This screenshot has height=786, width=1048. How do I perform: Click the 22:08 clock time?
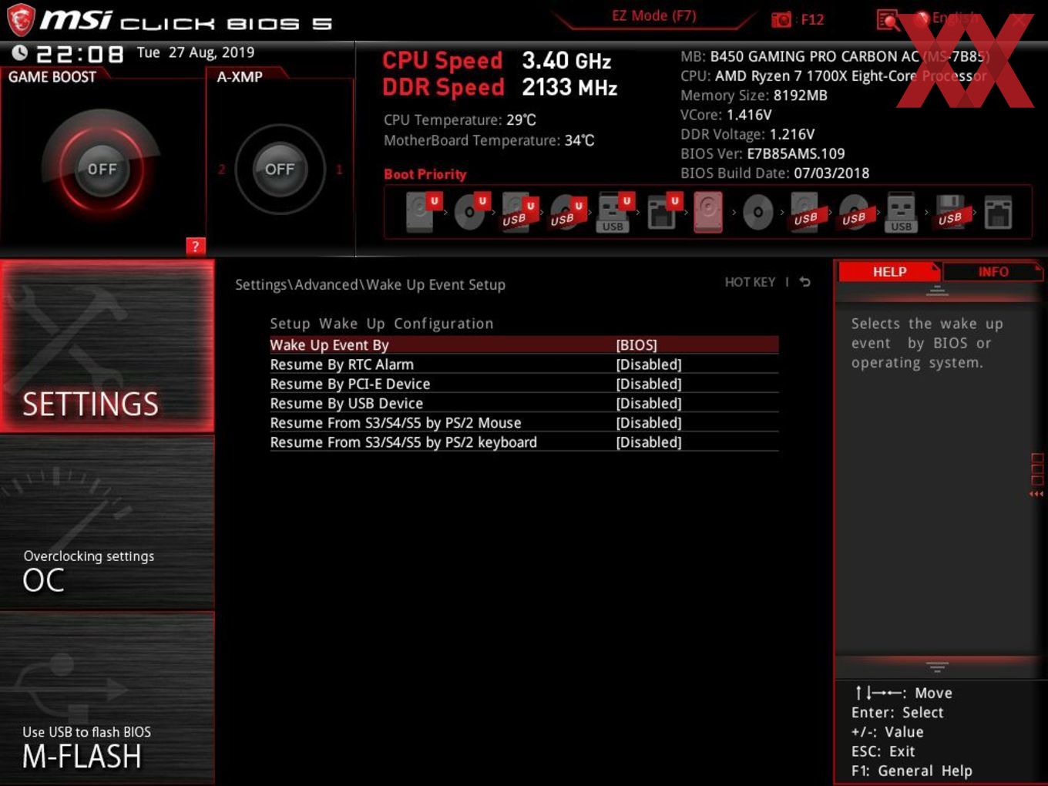79,54
